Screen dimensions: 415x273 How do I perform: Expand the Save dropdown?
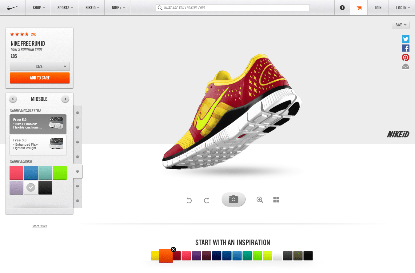point(401,25)
